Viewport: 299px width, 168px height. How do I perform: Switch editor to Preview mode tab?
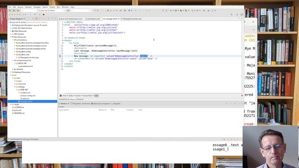click(x=80, y=99)
